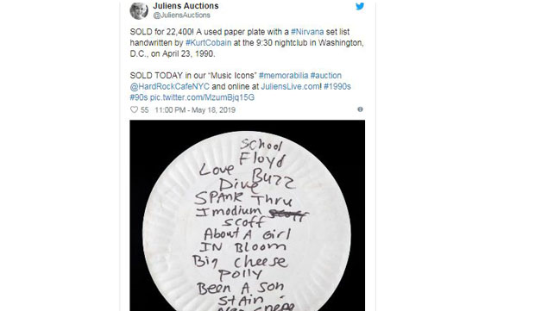Open the #90s hashtag
Image resolution: width=554 pixels, height=311 pixels.
(x=138, y=97)
